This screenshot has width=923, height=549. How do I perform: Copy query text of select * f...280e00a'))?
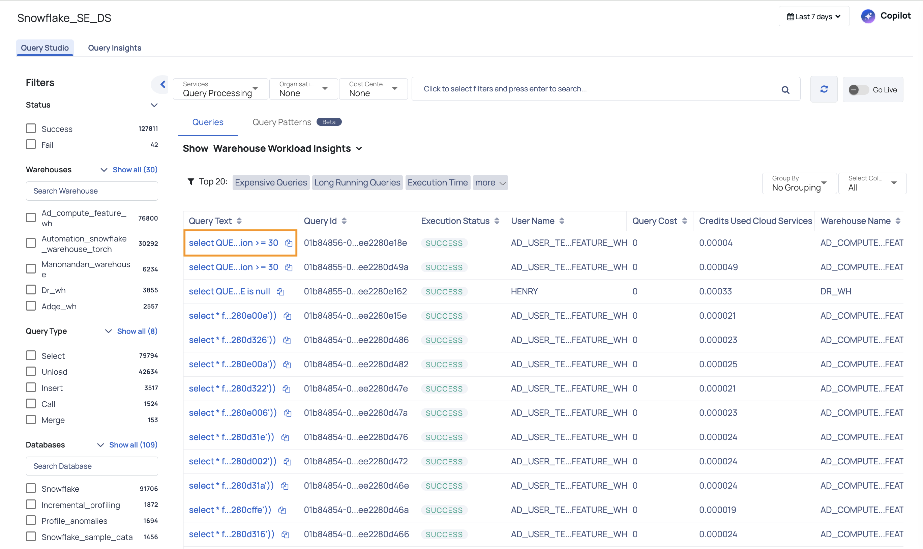287,365
